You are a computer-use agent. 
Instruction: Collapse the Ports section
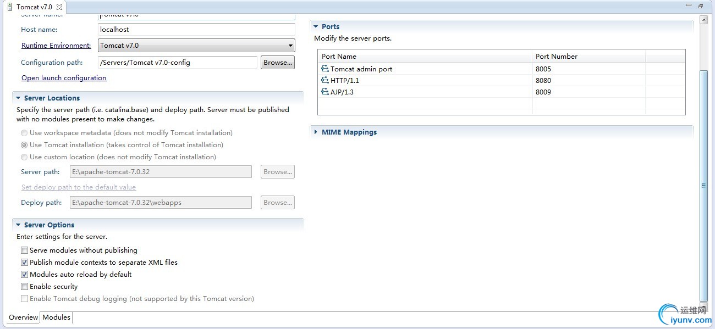pos(316,26)
